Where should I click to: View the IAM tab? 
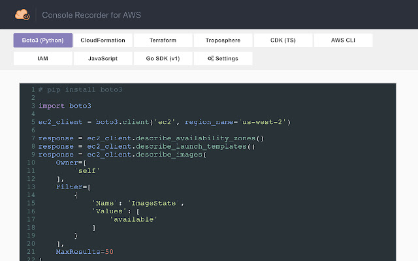42,59
